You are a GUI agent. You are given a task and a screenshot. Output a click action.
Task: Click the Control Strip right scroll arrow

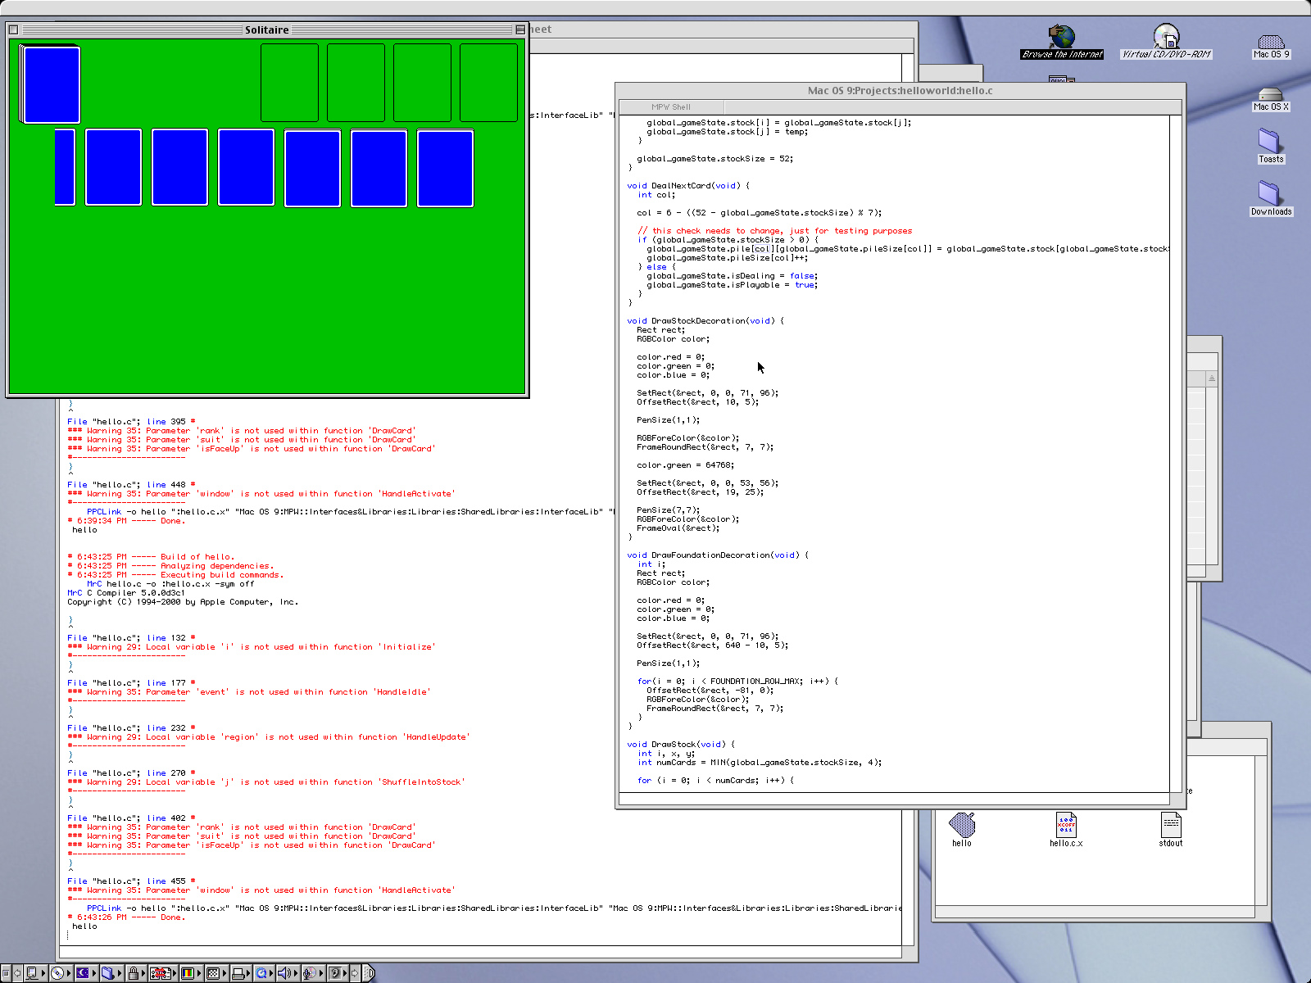[x=355, y=973]
